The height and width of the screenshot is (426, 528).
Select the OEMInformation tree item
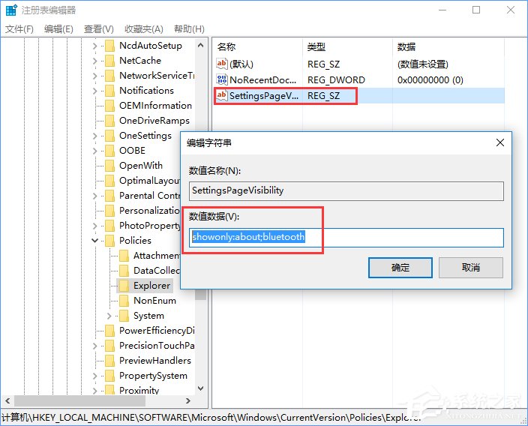[155, 106]
